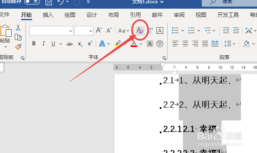Switch to the 插入 ribbon tab
The width and height of the screenshot is (257, 153).
(48, 15)
